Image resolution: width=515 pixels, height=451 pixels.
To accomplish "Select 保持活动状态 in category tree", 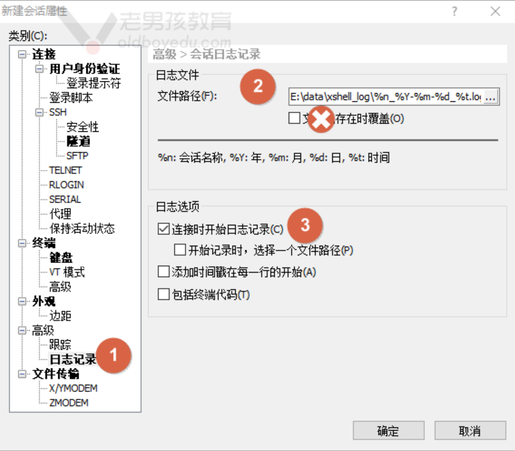I will pos(82,228).
